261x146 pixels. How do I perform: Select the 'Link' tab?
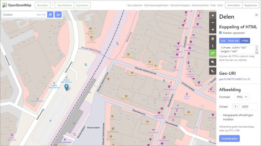click(x=223, y=41)
